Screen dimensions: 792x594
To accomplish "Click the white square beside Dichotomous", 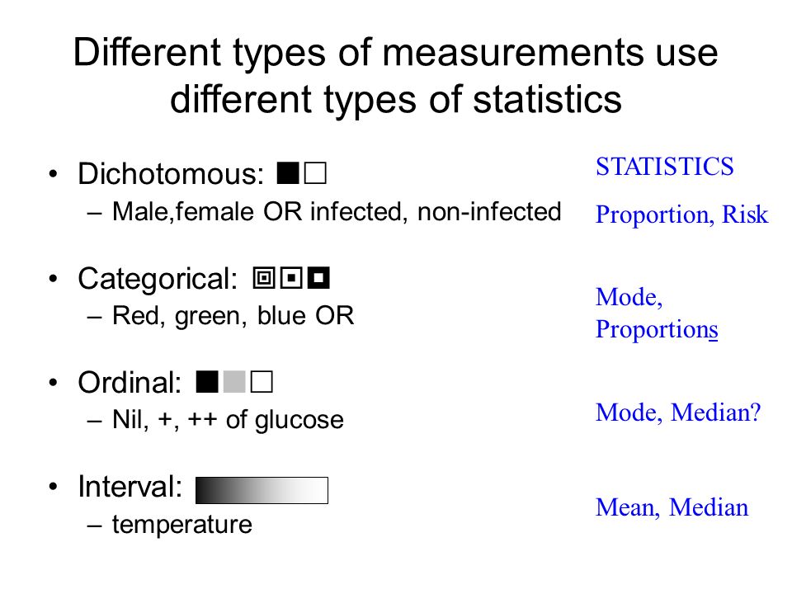I will pos(316,173).
